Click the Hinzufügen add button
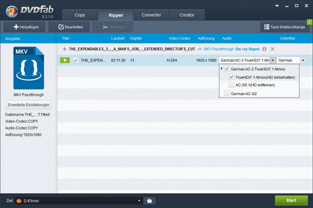Screen dimensions: 313x208 (25, 27)
